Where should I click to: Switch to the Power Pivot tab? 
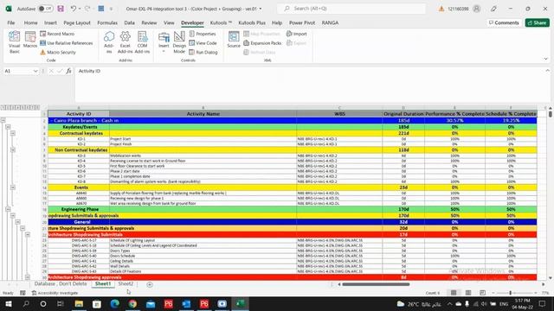(x=302, y=22)
